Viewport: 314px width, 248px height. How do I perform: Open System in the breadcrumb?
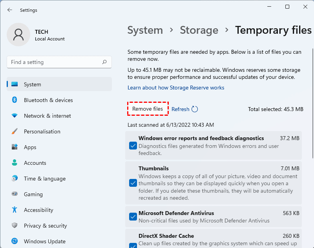click(145, 30)
